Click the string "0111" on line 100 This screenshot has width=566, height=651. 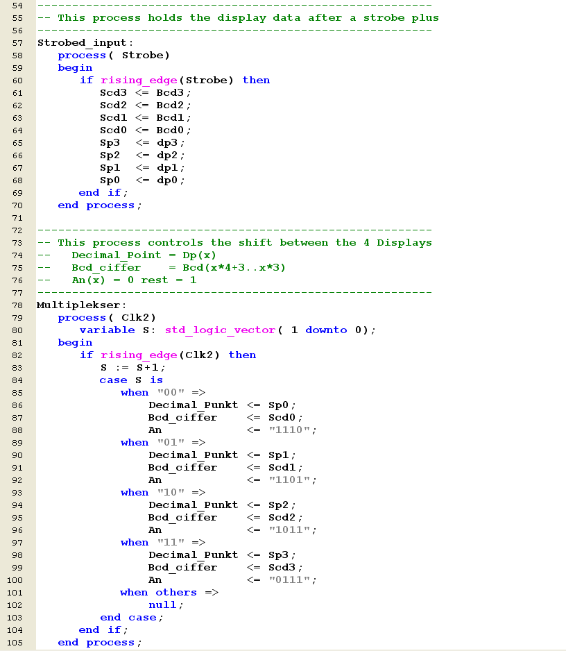(289, 580)
